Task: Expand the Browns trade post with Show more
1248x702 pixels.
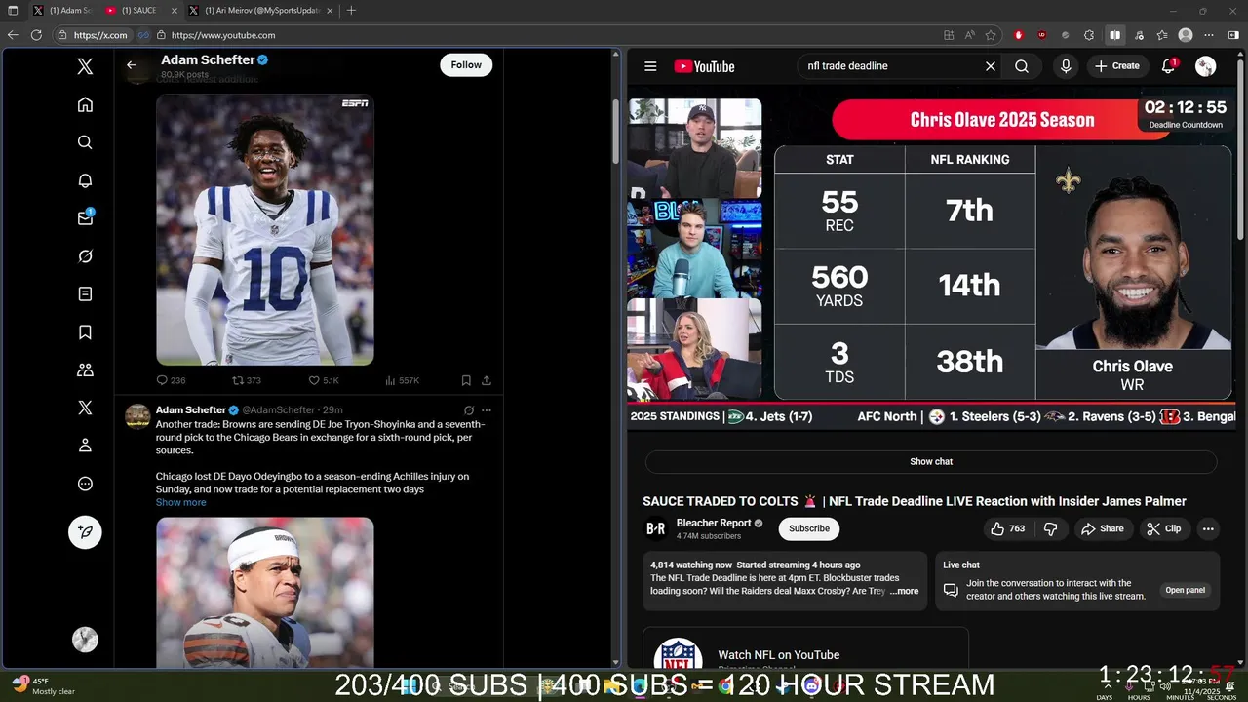Action: [180, 502]
